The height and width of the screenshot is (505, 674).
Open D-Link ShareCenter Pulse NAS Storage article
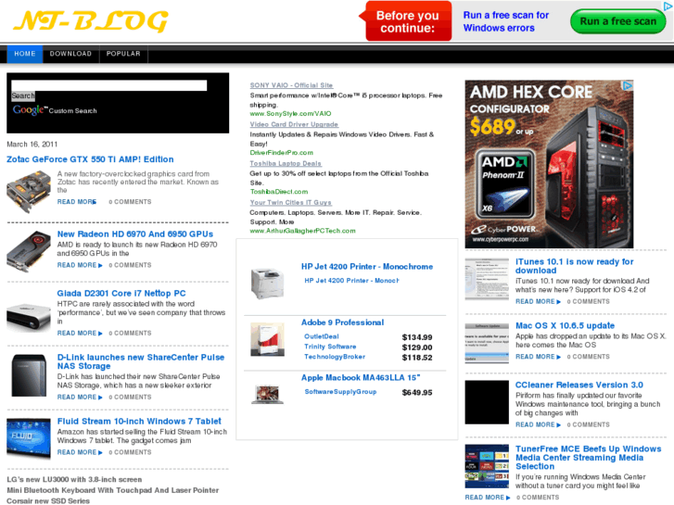pos(141,361)
